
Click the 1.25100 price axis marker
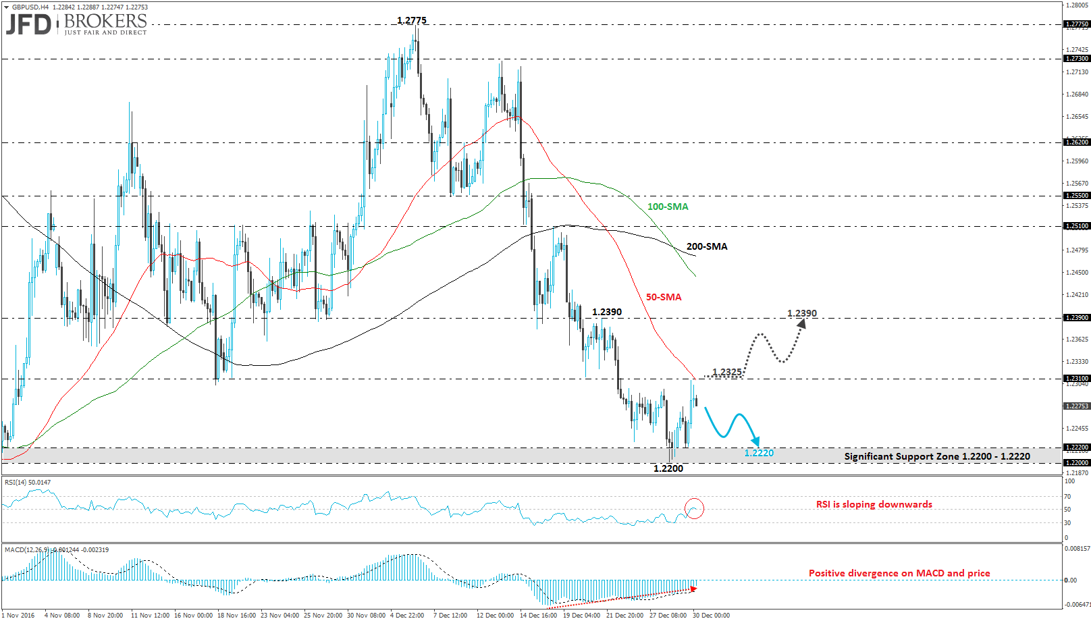pos(1077,226)
